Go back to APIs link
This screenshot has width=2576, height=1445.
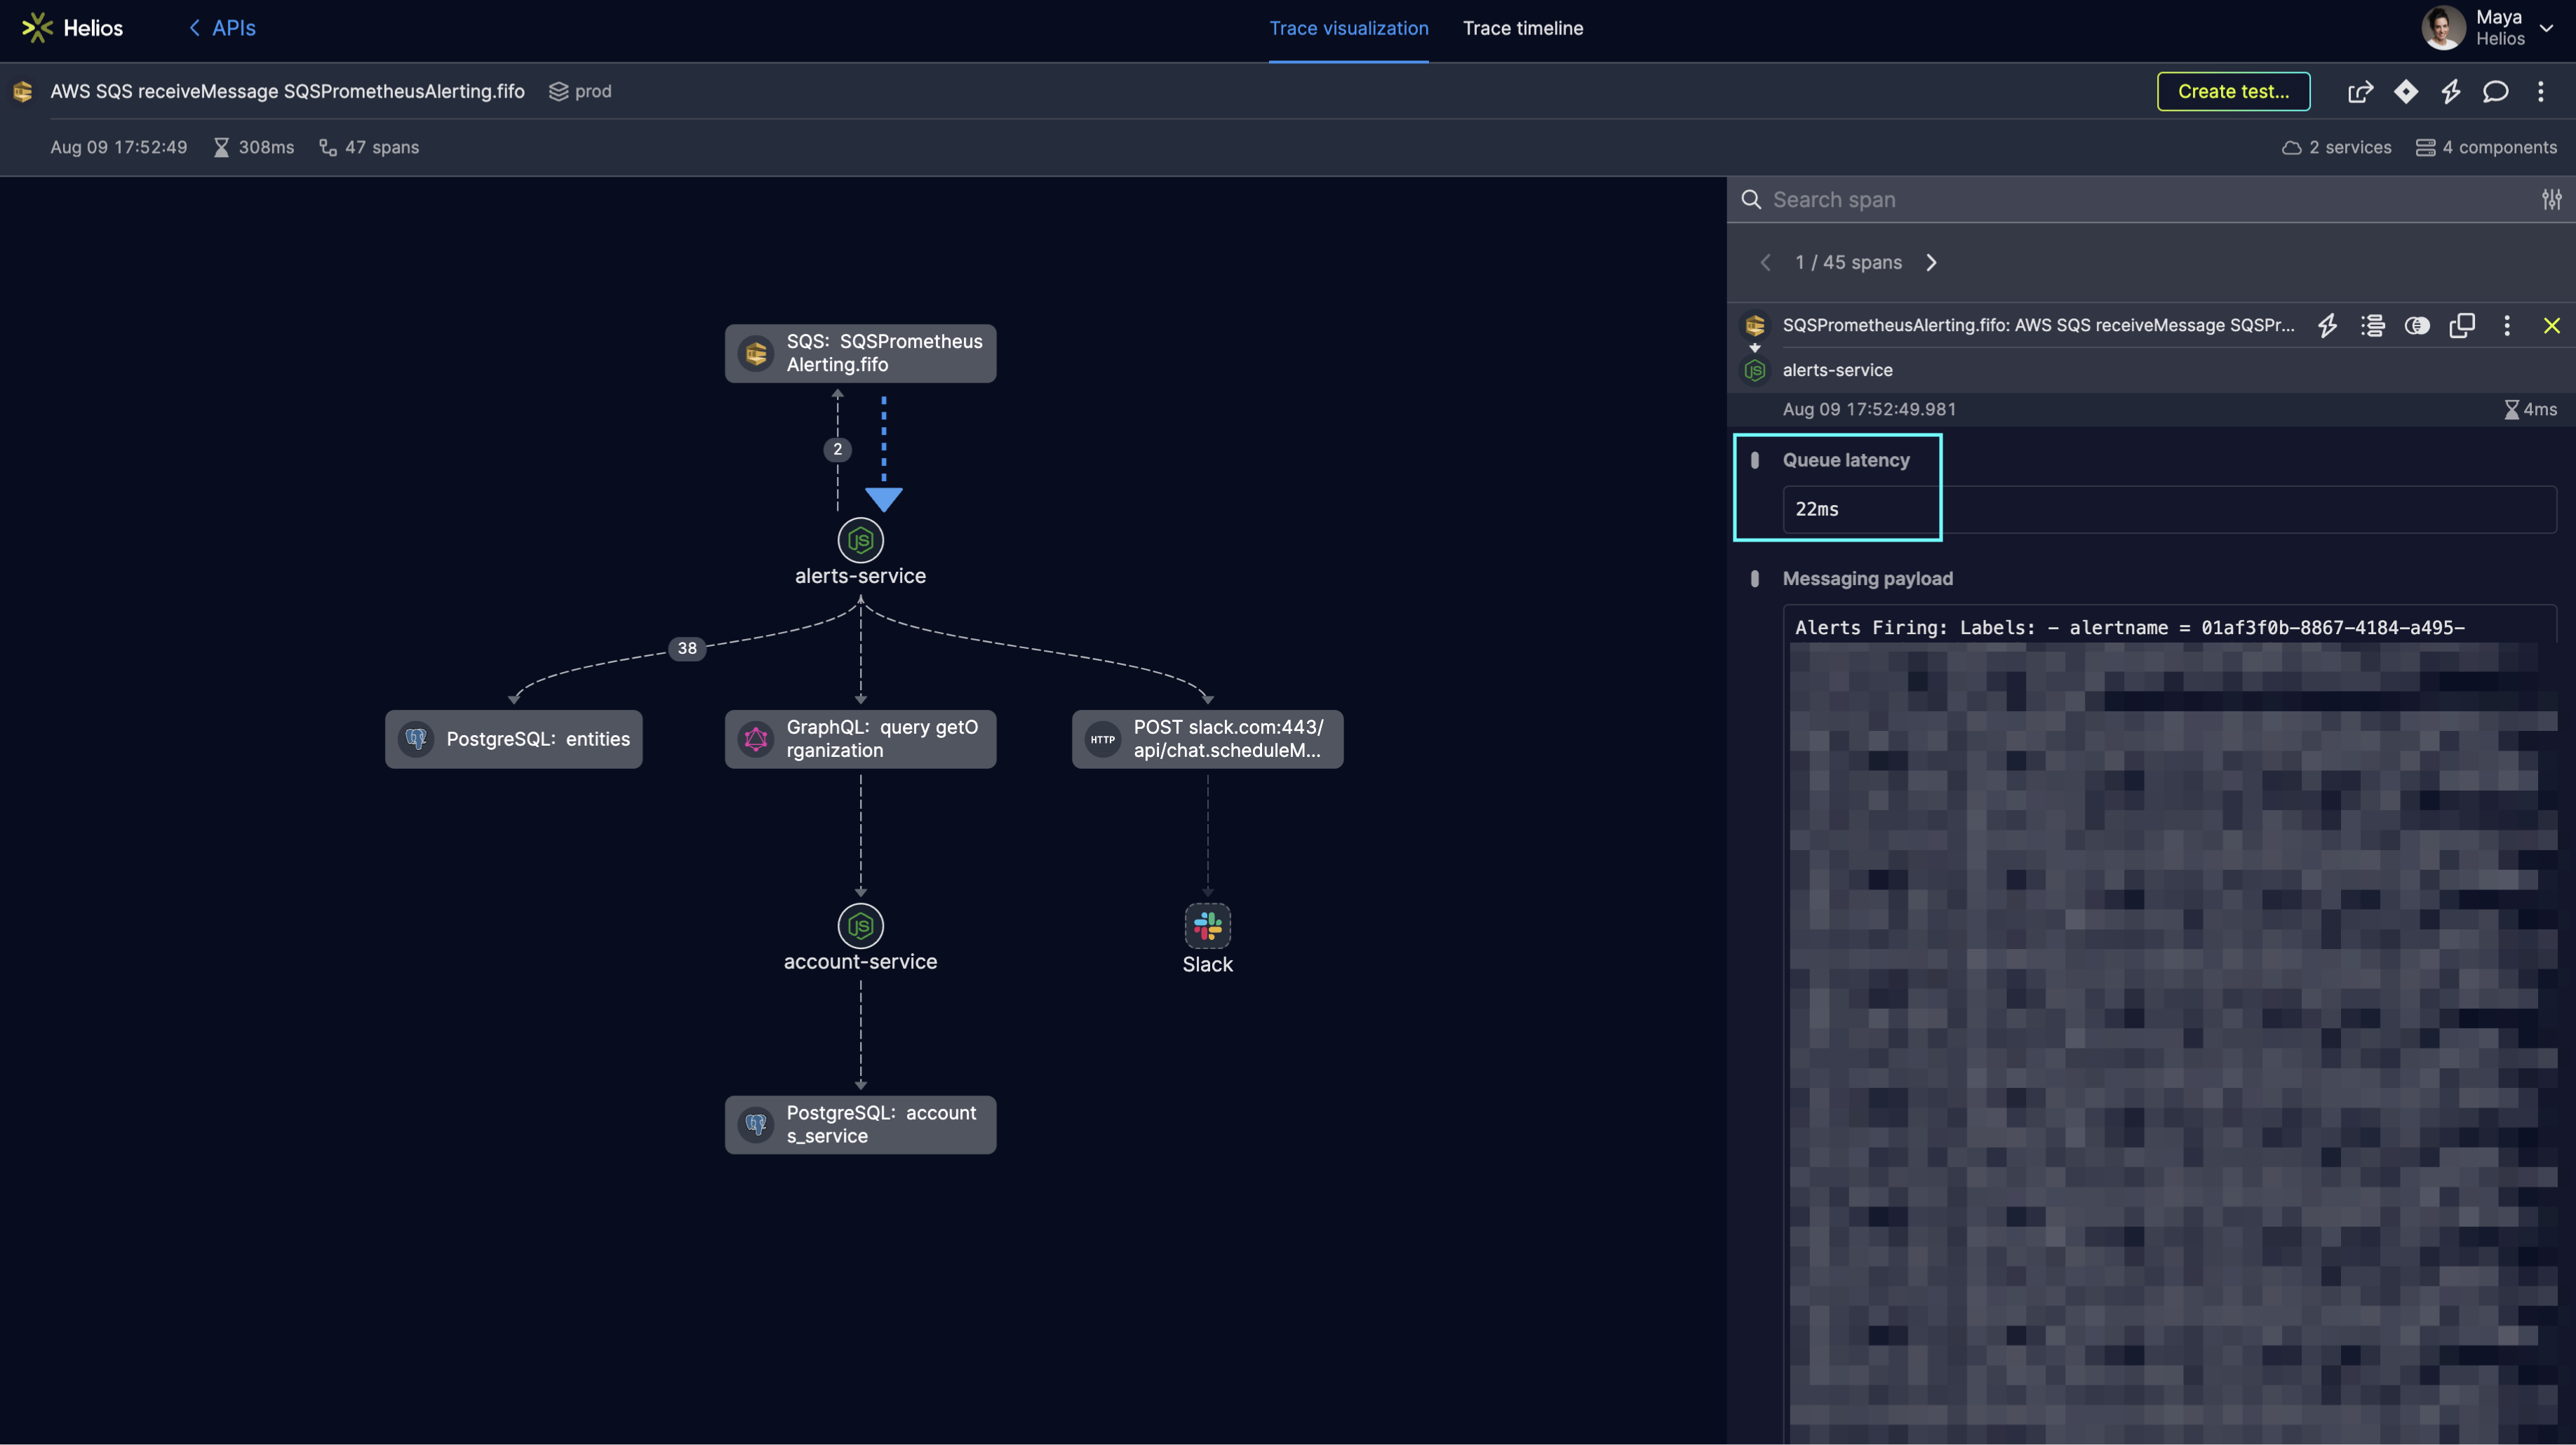tap(222, 29)
